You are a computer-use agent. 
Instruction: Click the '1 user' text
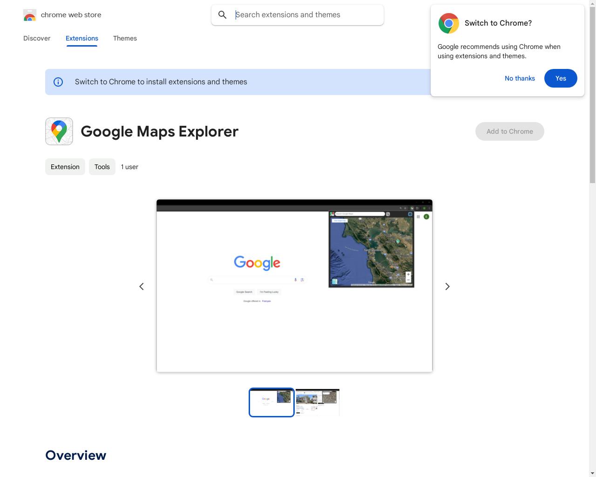pyautogui.click(x=129, y=167)
